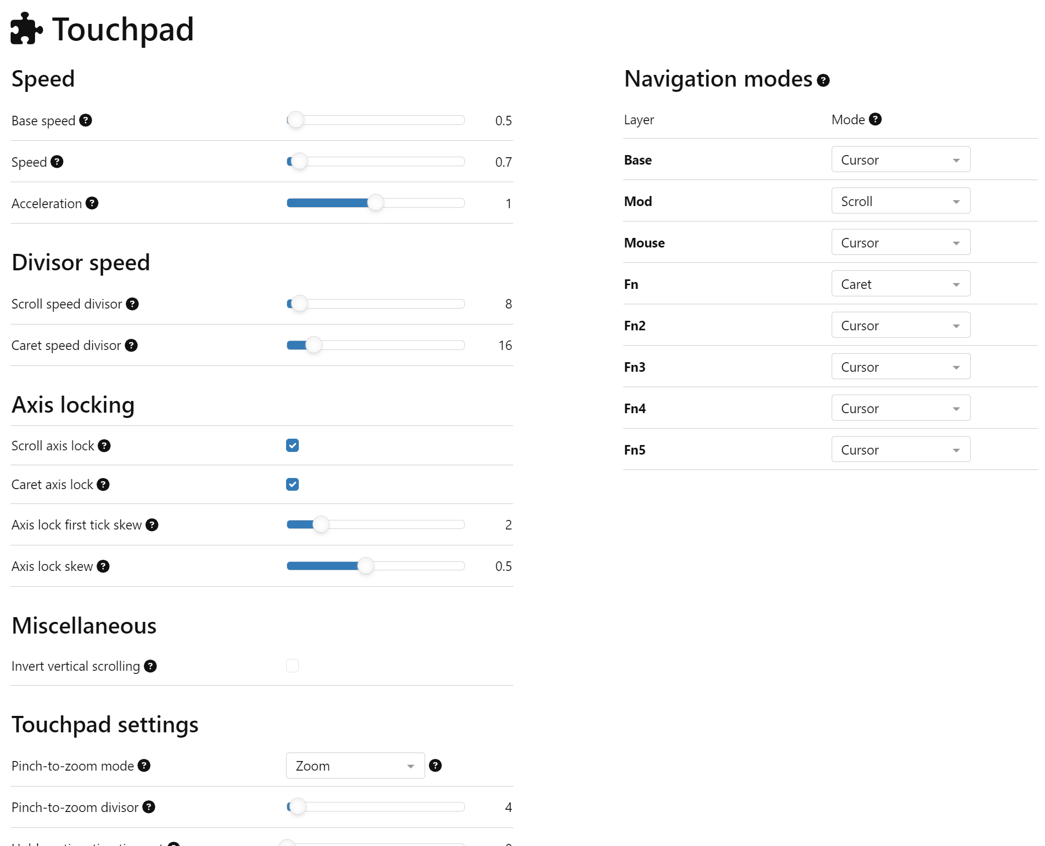Open the Pinch-to-zoom mode Zoom dropdown
Image resolution: width=1045 pixels, height=846 pixels.
(355, 766)
